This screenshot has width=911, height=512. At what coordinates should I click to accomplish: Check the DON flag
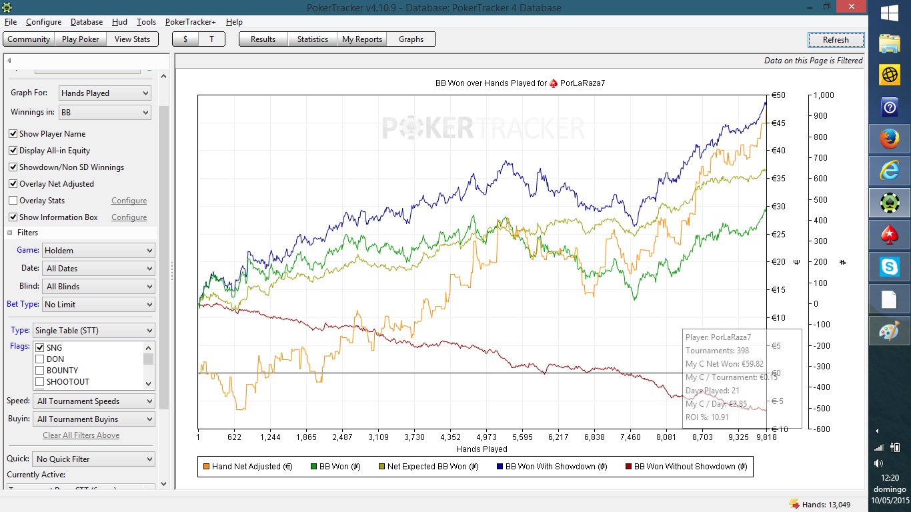(x=40, y=359)
